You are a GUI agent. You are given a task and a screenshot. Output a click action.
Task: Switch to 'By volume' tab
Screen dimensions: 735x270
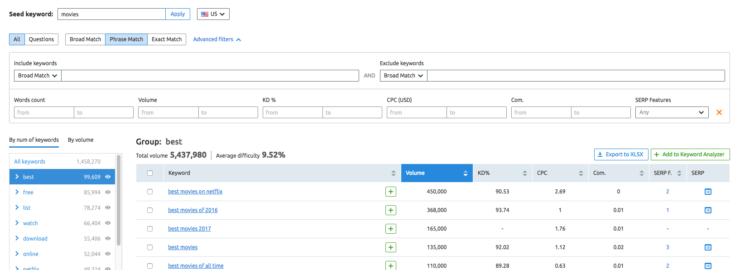[81, 140]
